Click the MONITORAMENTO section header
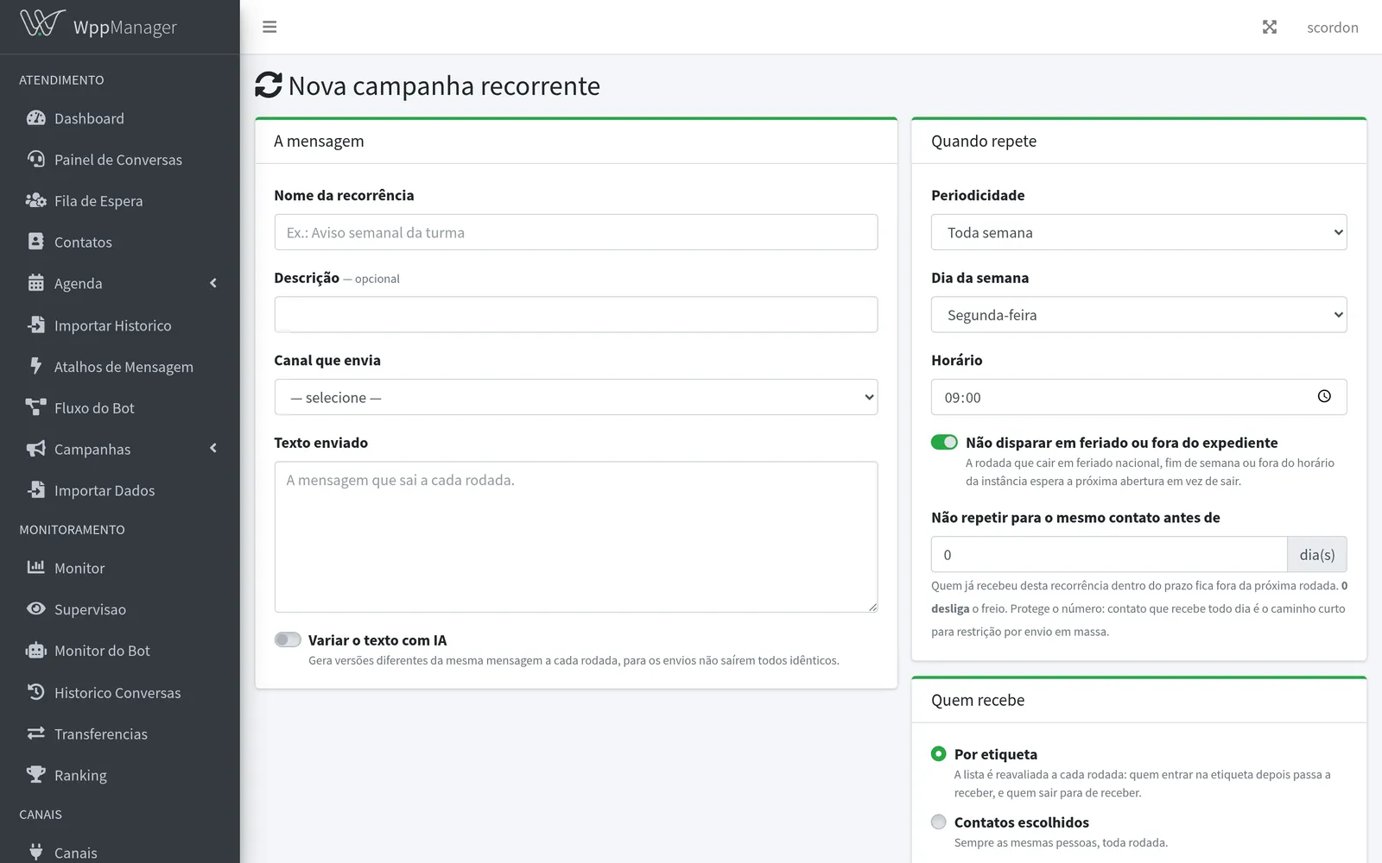 72,529
